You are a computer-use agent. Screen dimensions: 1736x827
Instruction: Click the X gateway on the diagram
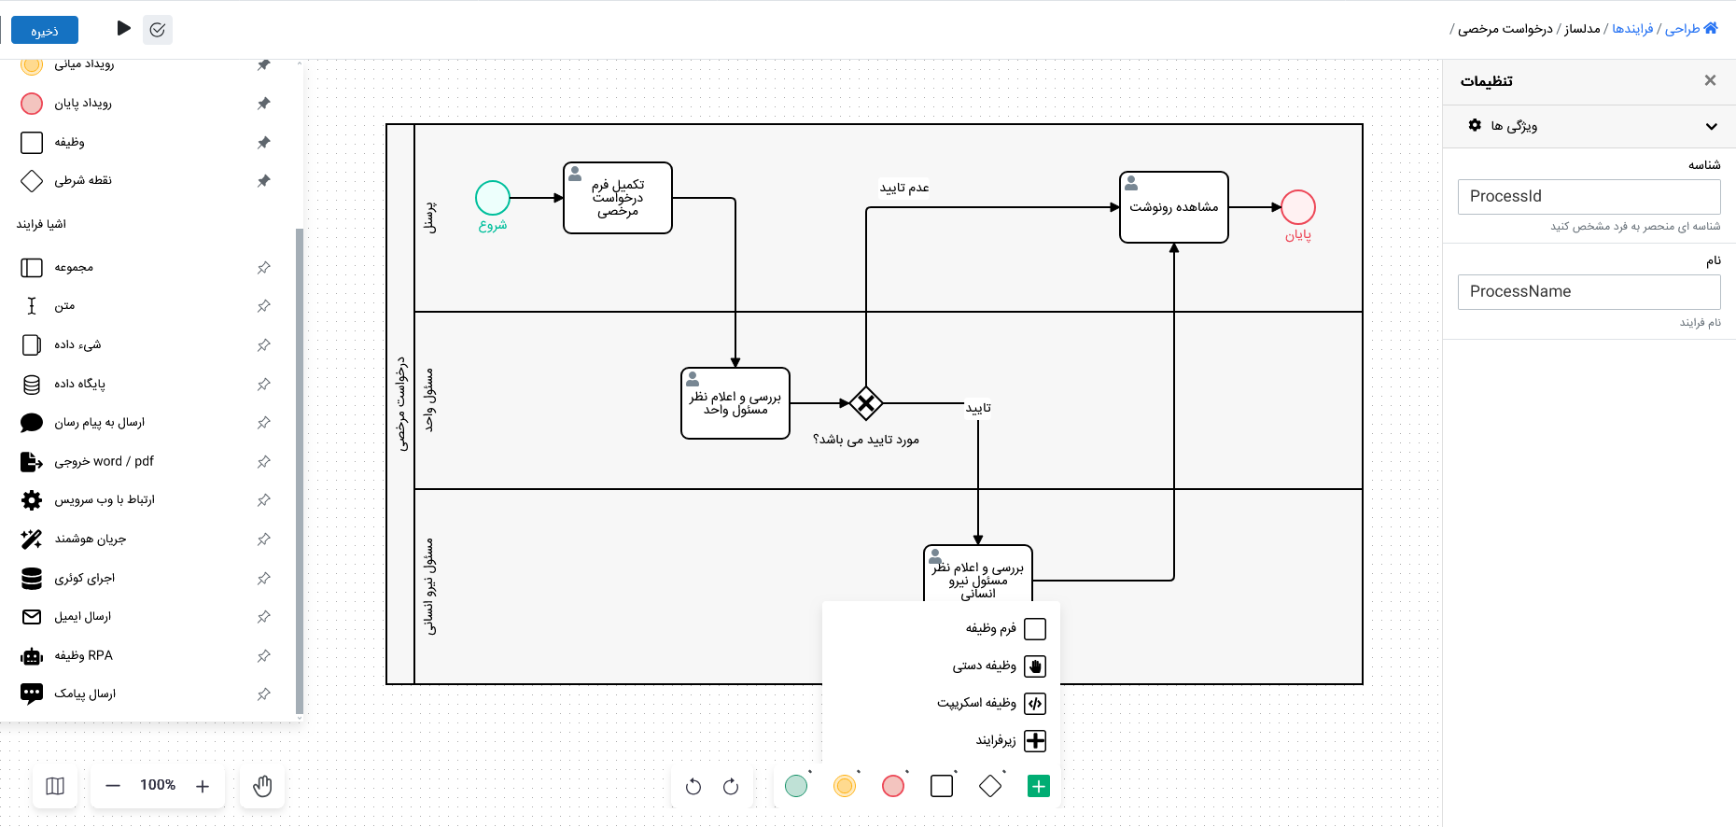click(866, 403)
